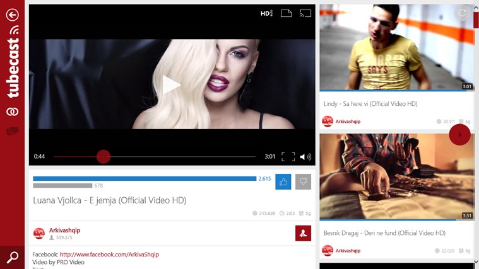
Task: Mute the video volume
Action: click(305, 157)
